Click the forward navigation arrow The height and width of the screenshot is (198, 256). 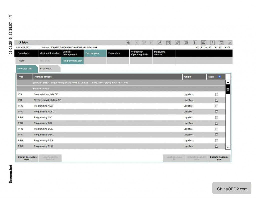coord(151,43)
